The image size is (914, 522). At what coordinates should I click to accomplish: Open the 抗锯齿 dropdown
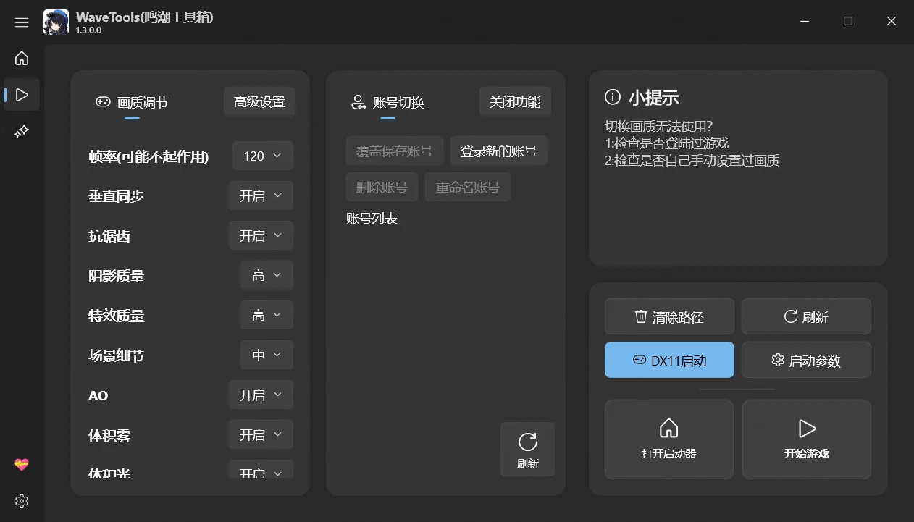click(x=261, y=235)
